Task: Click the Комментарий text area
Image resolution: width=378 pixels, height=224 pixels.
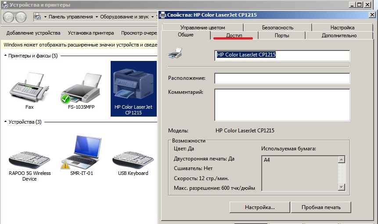Action: [x=282, y=105]
